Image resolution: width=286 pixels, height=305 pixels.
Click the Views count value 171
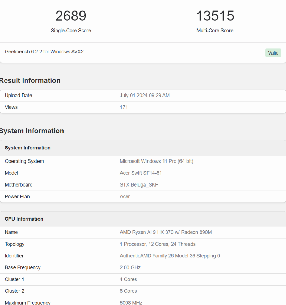point(124,107)
